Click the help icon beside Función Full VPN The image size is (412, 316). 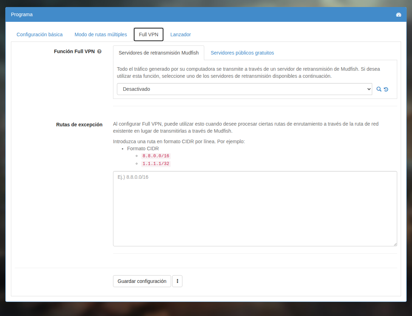[99, 51]
